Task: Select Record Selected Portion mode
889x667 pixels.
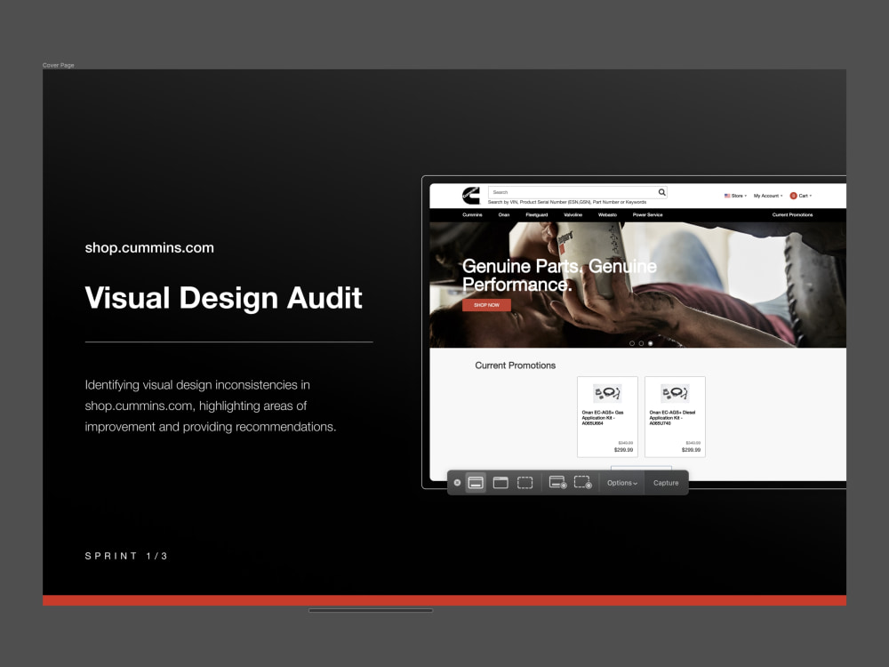Action: (583, 483)
